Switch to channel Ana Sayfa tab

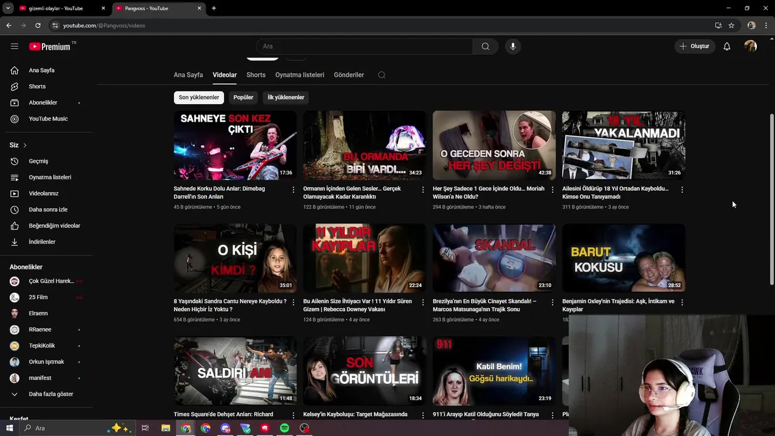pyautogui.click(x=188, y=75)
